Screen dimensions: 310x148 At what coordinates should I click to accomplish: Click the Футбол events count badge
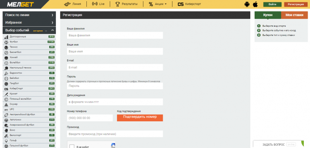[51, 42]
